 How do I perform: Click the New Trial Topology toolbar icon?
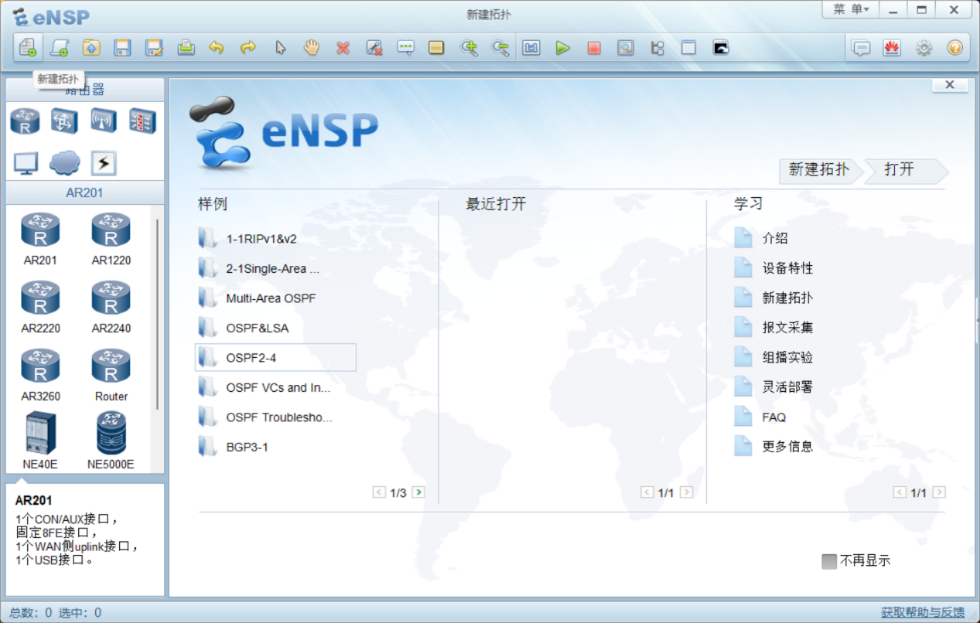[60, 48]
